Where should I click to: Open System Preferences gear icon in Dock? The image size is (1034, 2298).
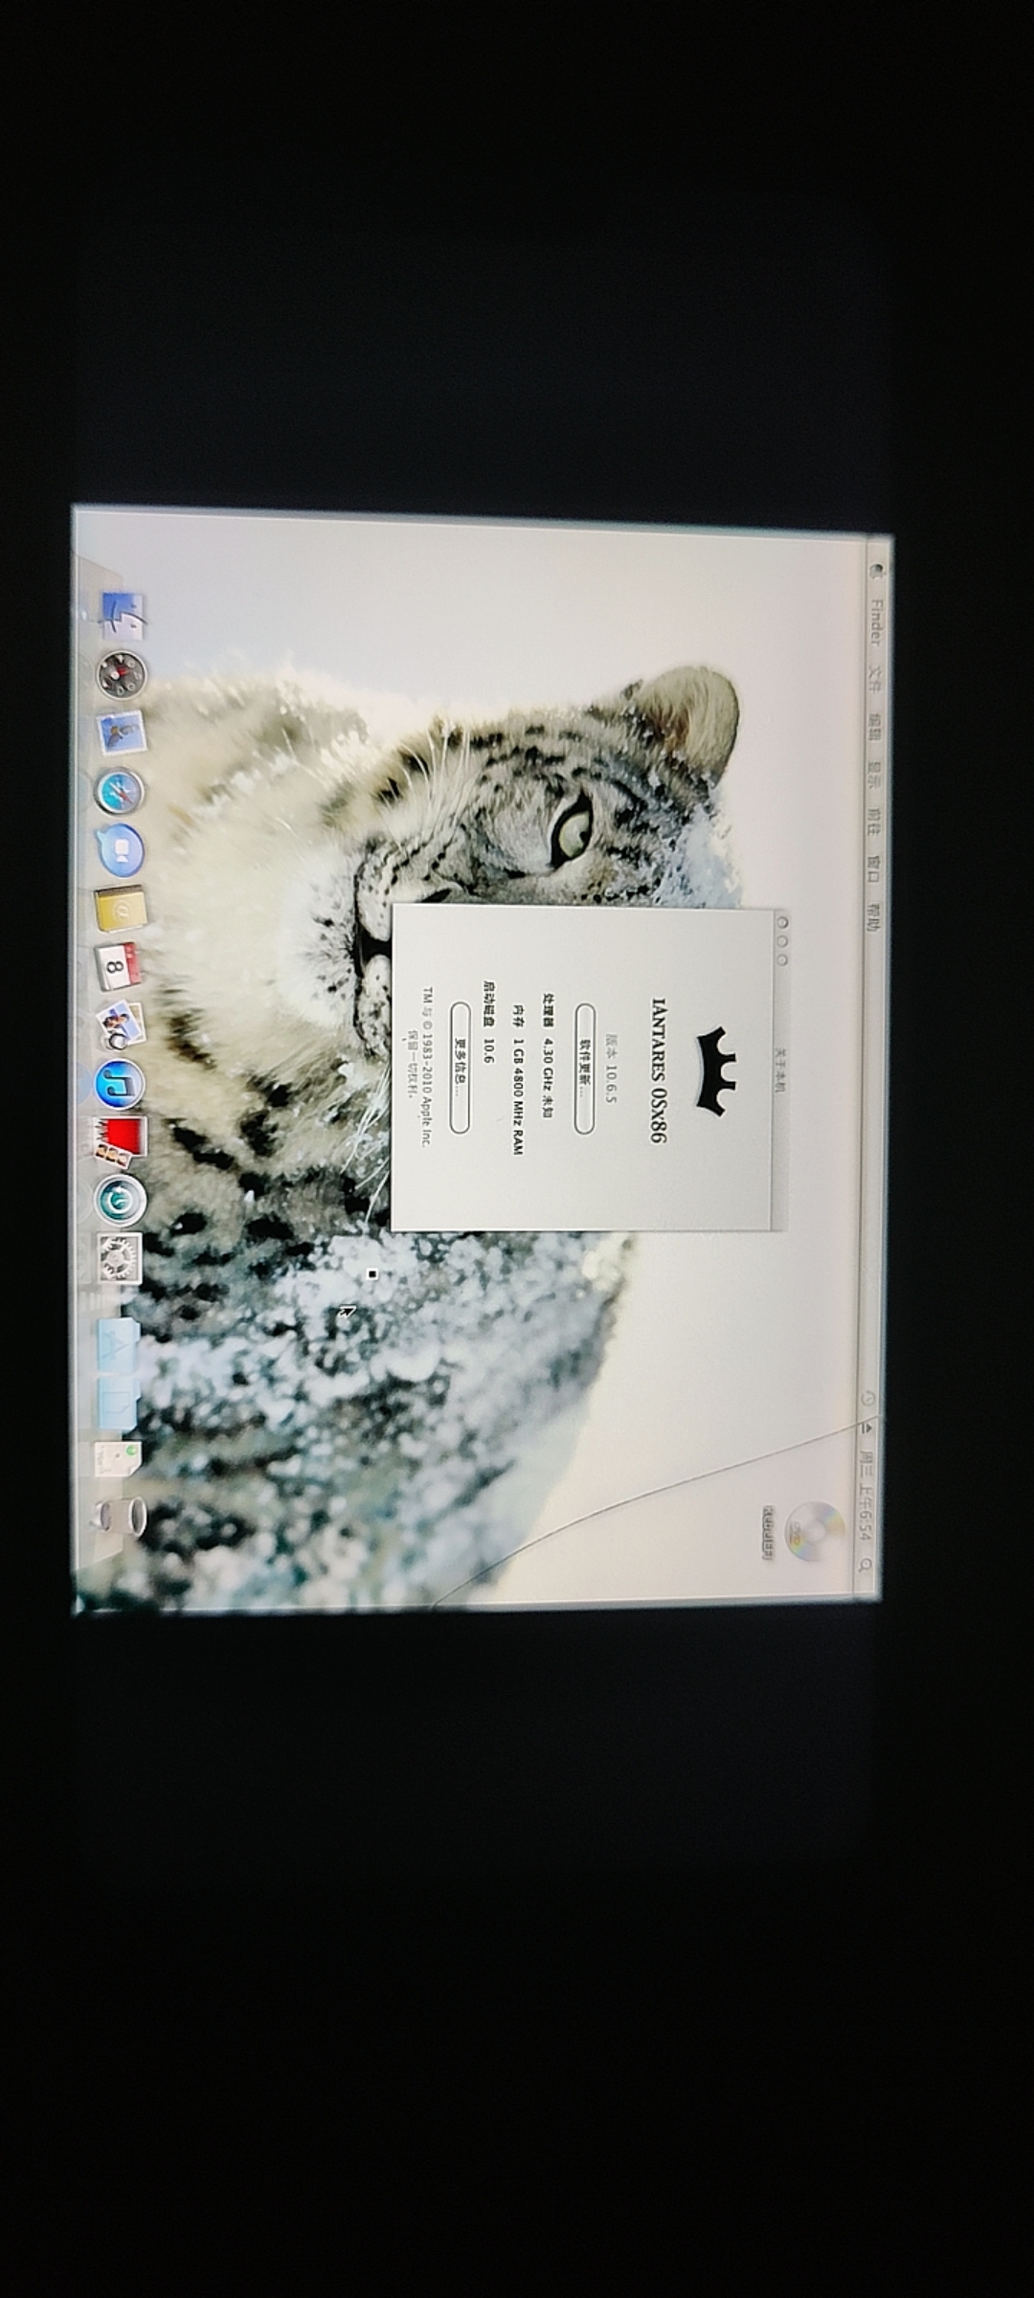coord(120,1258)
